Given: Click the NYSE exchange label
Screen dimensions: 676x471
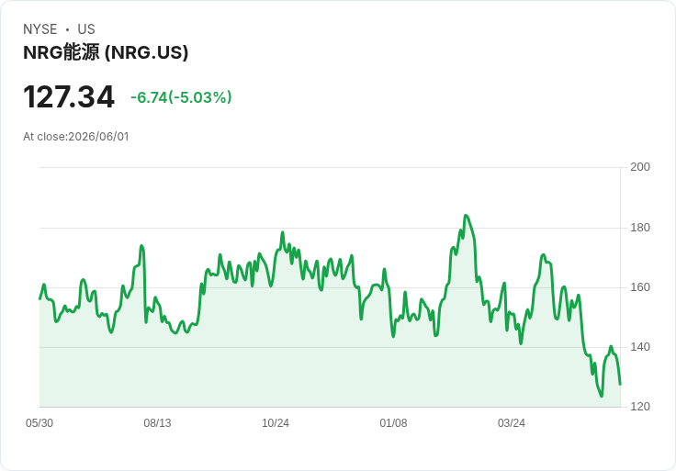Looking at the screenshot, I should tap(40, 29).
